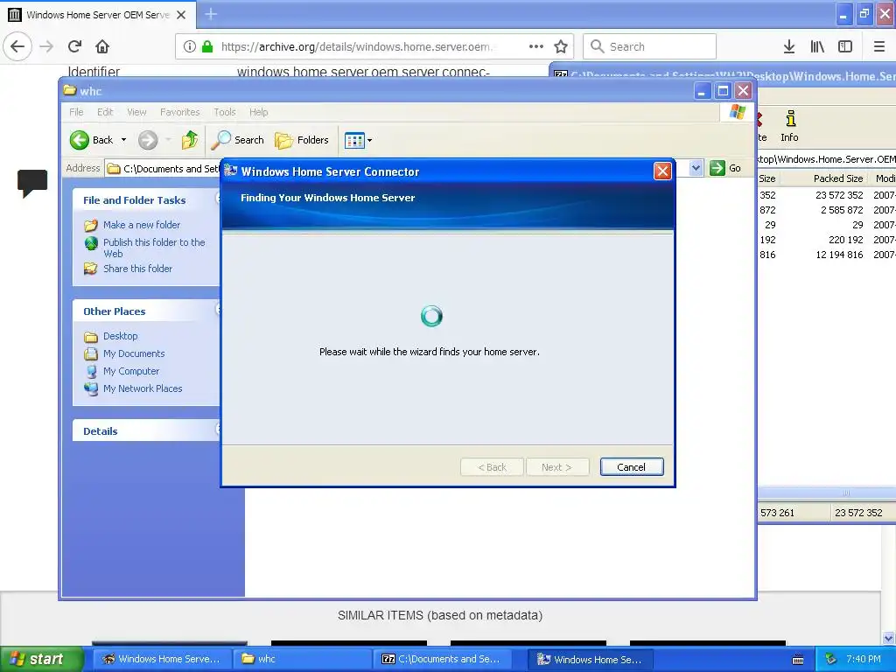Open Help menu in whc window

tap(258, 112)
